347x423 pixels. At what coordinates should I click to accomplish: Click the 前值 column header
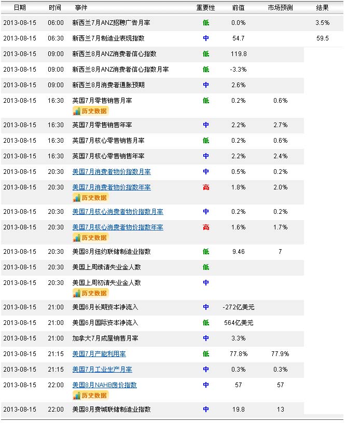pos(239,8)
